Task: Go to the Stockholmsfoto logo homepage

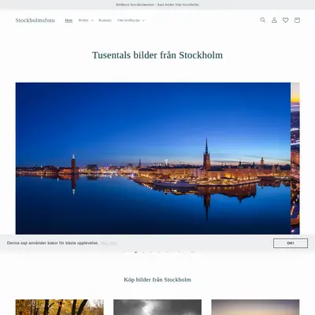Action: 35,20
